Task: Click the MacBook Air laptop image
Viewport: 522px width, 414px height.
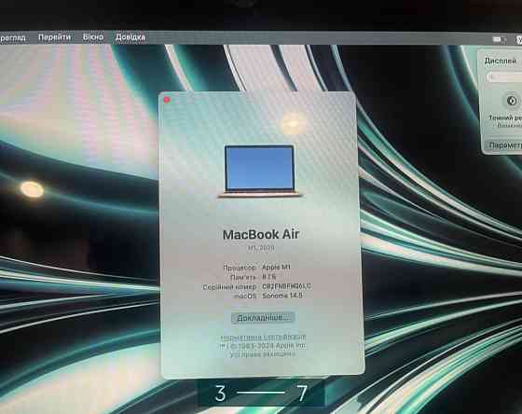Action: (260, 172)
